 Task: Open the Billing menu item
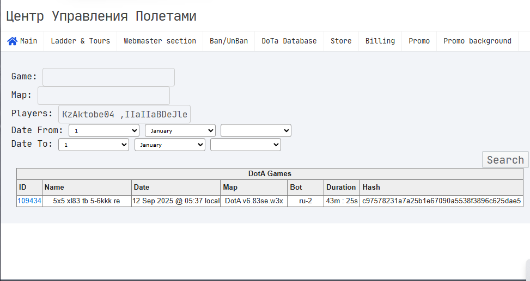[380, 41]
